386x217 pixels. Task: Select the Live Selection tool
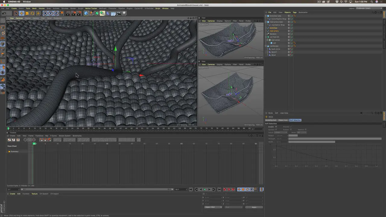[x=16, y=13]
